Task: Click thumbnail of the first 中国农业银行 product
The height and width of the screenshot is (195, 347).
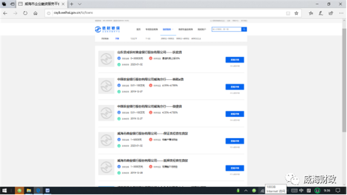Action: [106, 86]
